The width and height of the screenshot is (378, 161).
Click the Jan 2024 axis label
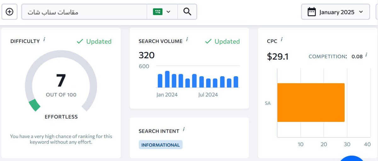167,94
